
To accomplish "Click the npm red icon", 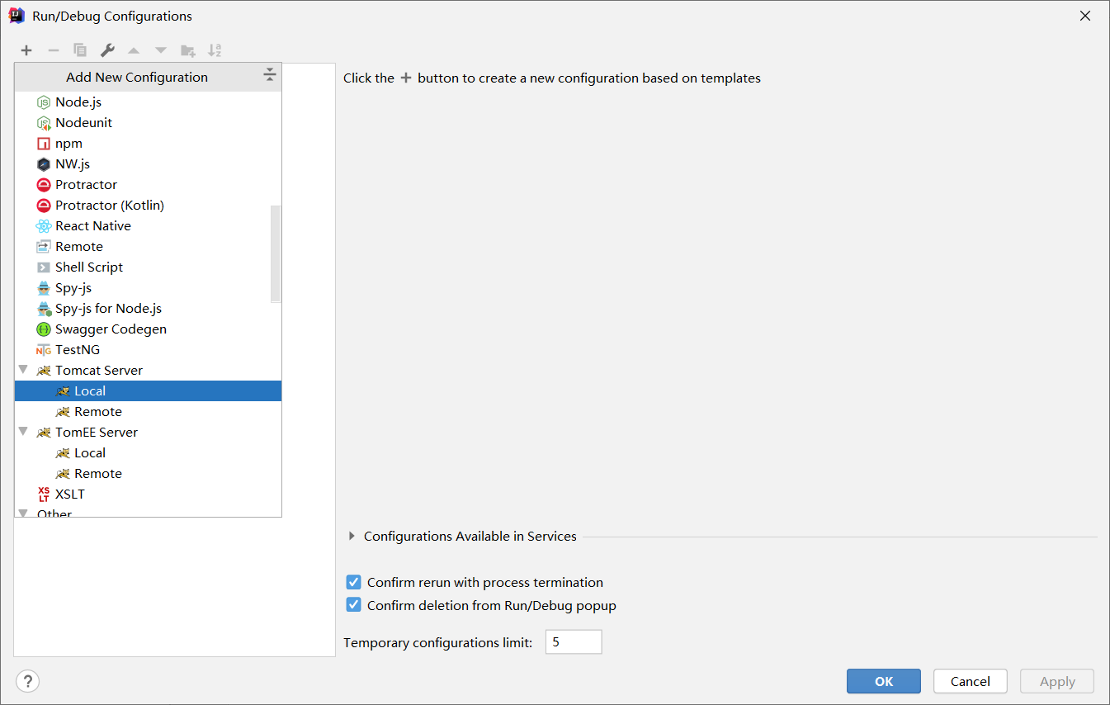I will (x=44, y=144).
